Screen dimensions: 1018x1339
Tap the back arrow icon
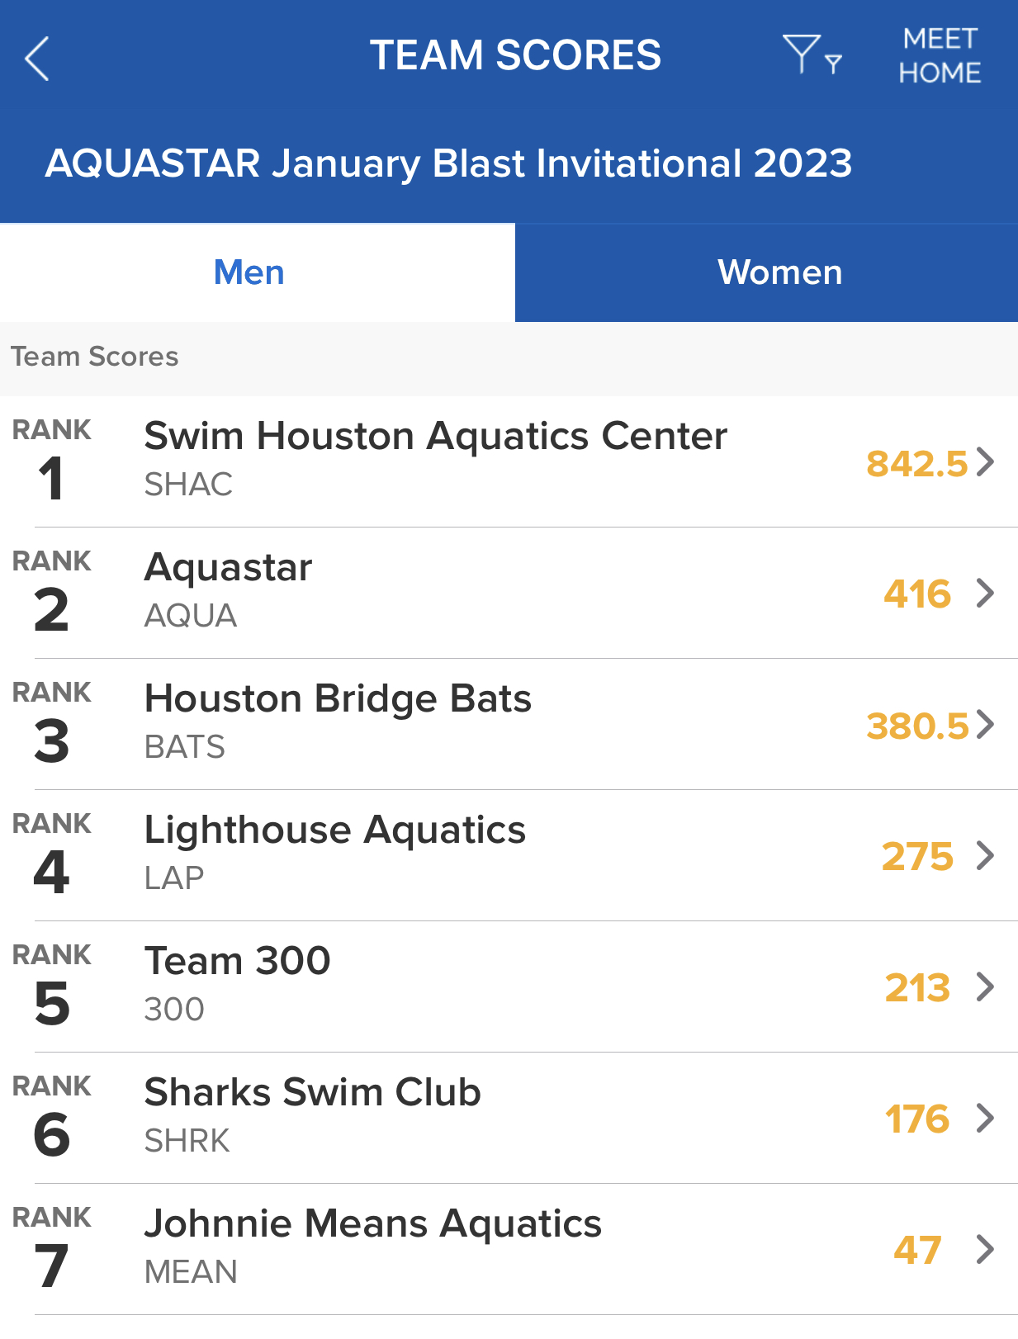pyautogui.click(x=38, y=59)
